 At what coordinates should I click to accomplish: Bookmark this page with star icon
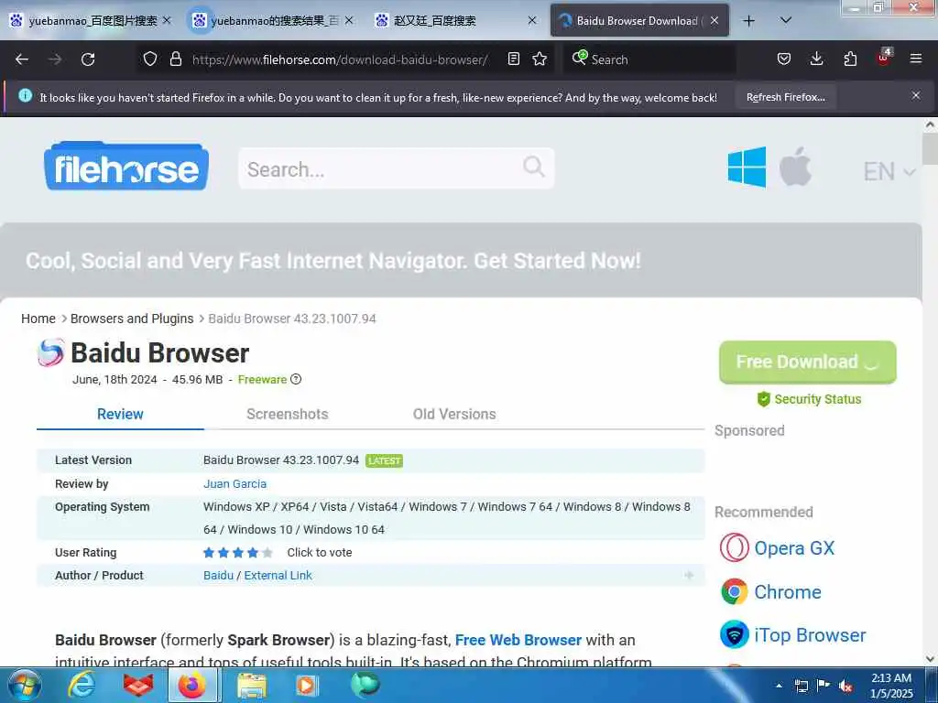click(x=540, y=59)
